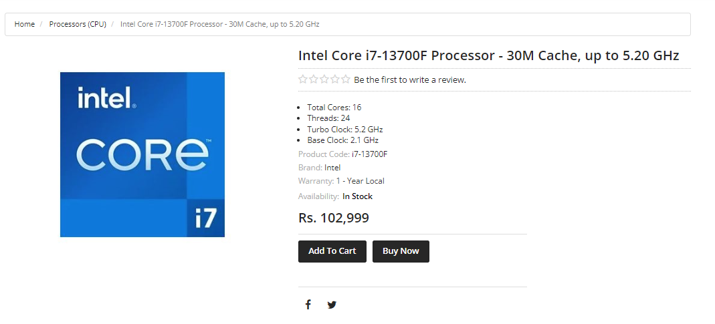Share product on Twitter
This screenshot has width=715, height=324.
pos(332,305)
